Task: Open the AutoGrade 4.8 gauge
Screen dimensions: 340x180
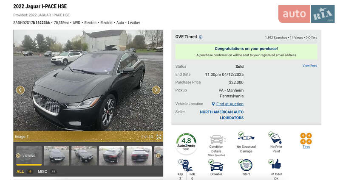Action: (186, 143)
